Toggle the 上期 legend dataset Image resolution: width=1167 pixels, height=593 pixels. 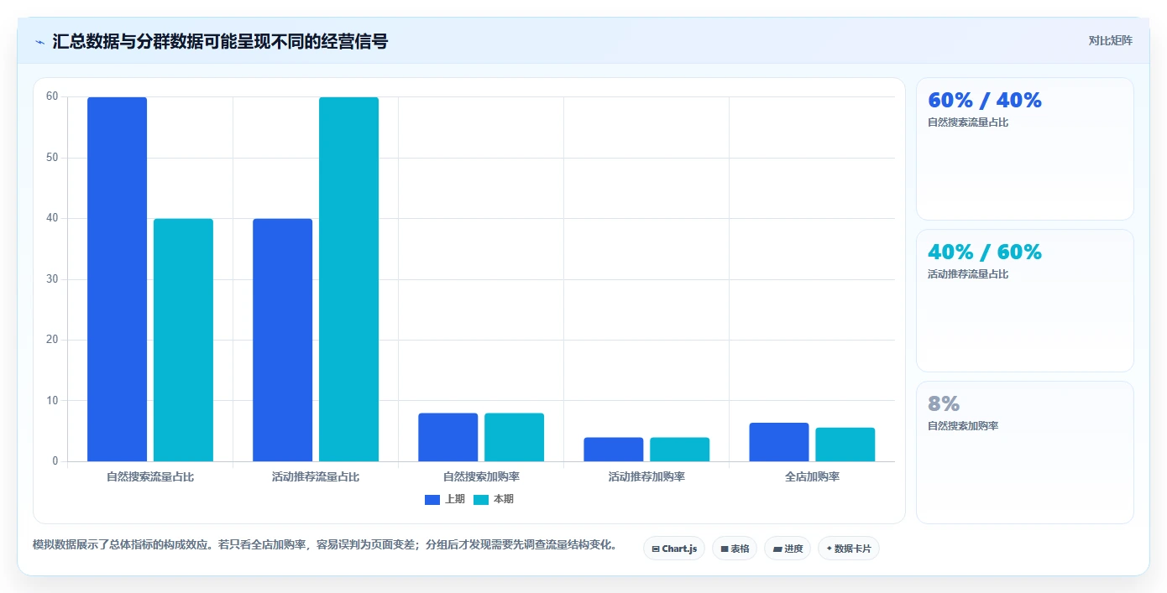[x=445, y=499]
